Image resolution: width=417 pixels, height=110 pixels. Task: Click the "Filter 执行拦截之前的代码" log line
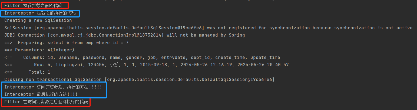coord(33,6)
